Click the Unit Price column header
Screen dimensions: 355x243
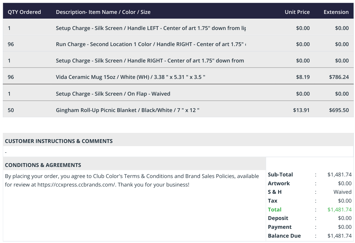click(297, 12)
